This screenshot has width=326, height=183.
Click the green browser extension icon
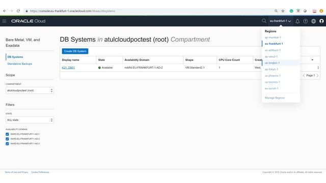(291, 11)
